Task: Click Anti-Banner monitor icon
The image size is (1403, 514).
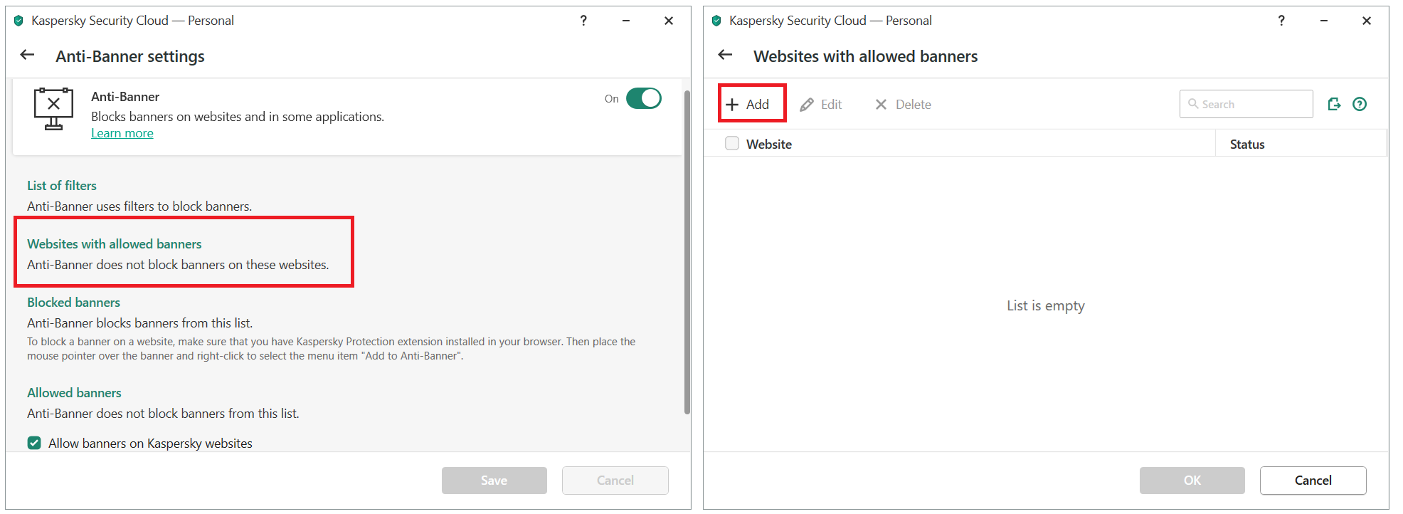Action: pos(53,109)
